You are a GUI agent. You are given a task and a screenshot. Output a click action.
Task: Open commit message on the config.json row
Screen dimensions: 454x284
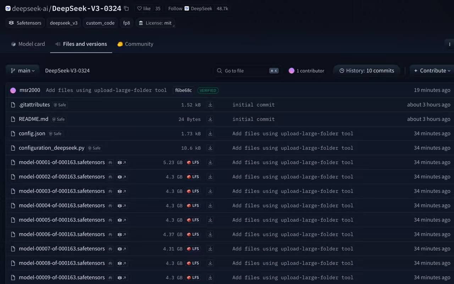pyautogui.click(x=293, y=133)
